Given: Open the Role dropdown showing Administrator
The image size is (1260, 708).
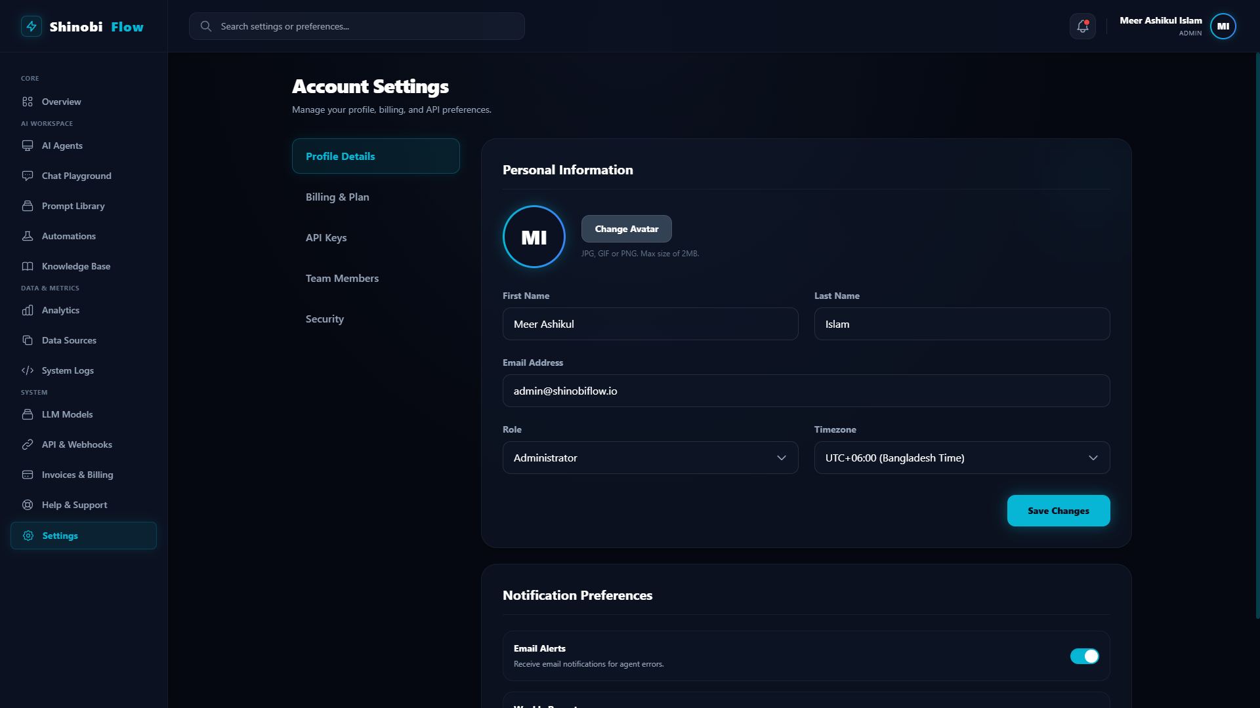Looking at the screenshot, I should pyautogui.click(x=650, y=458).
